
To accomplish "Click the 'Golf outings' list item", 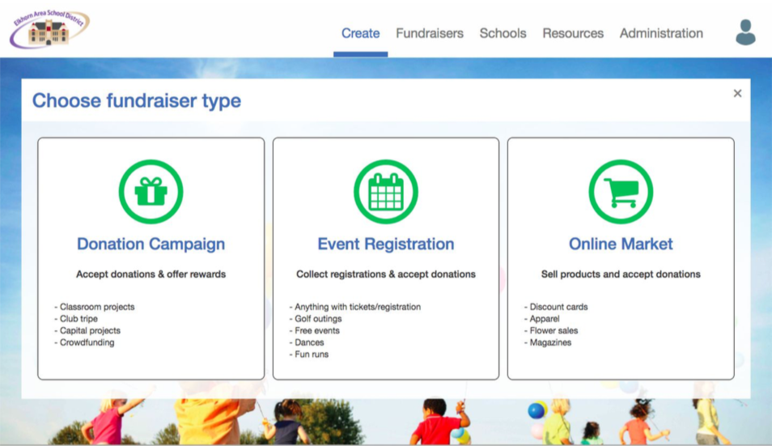I will tap(315, 318).
